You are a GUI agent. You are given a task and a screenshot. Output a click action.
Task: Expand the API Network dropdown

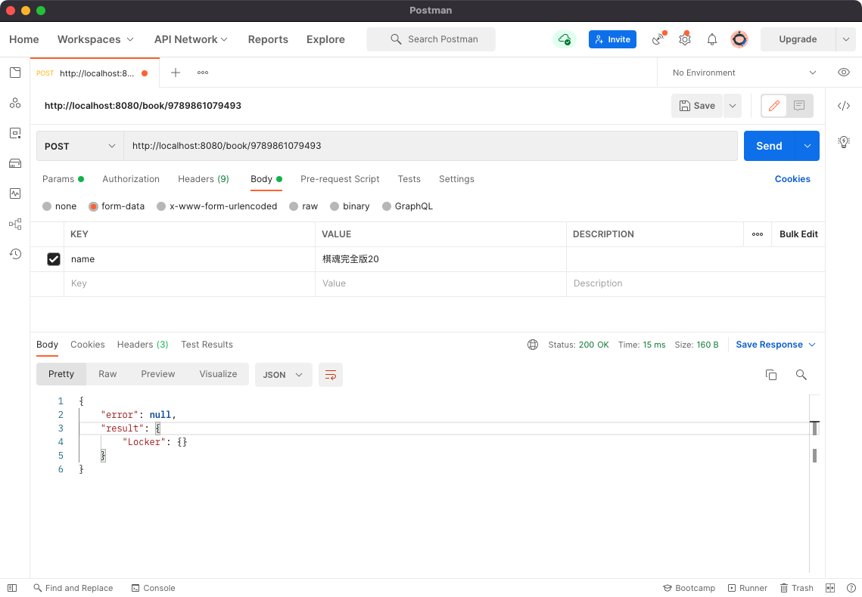191,39
